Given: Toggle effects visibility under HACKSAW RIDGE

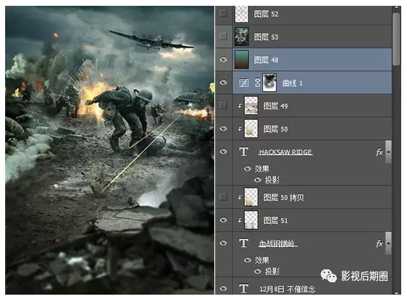Looking at the screenshot, I should [x=248, y=168].
